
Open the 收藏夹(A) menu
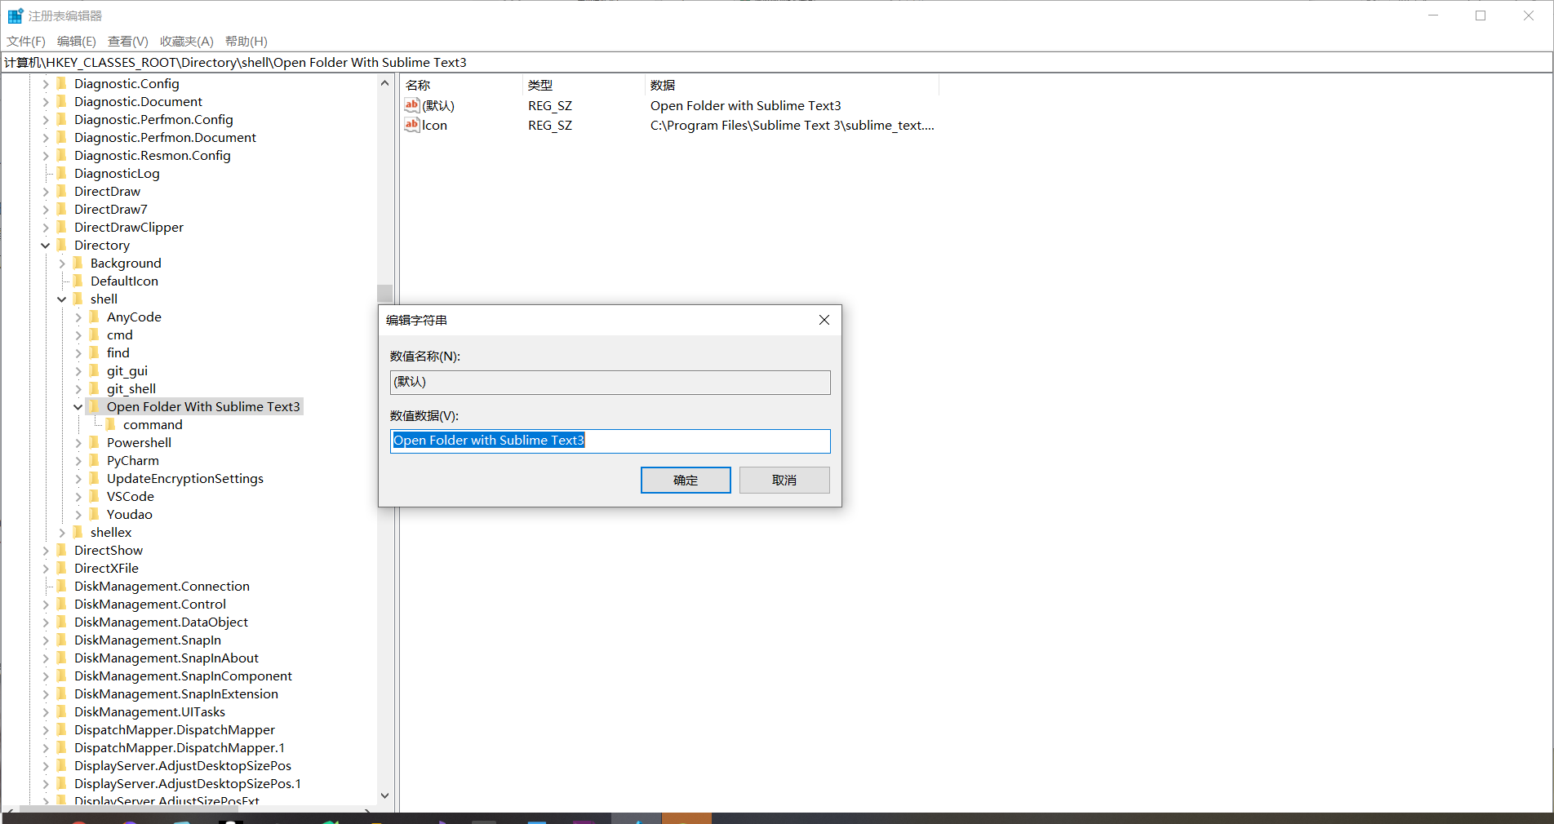pyautogui.click(x=187, y=41)
